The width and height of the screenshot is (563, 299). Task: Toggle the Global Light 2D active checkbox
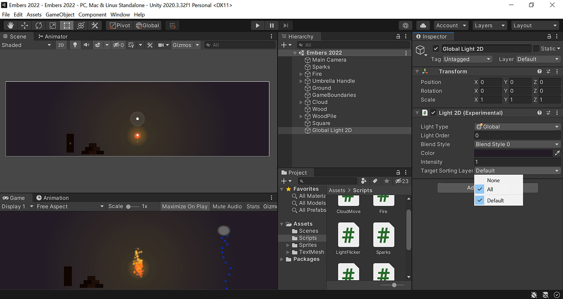click(x=437, y=49)
